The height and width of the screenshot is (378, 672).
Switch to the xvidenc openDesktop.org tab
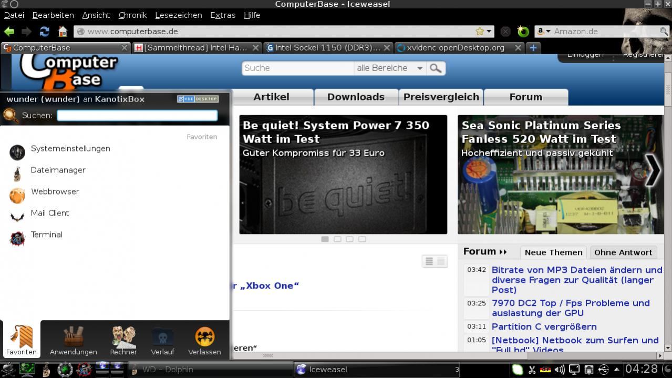pos(459,48)
